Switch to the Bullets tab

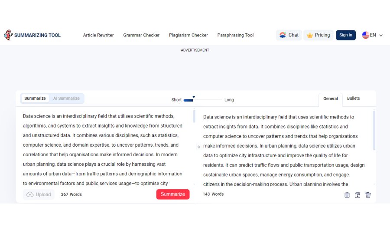point(353,99)
